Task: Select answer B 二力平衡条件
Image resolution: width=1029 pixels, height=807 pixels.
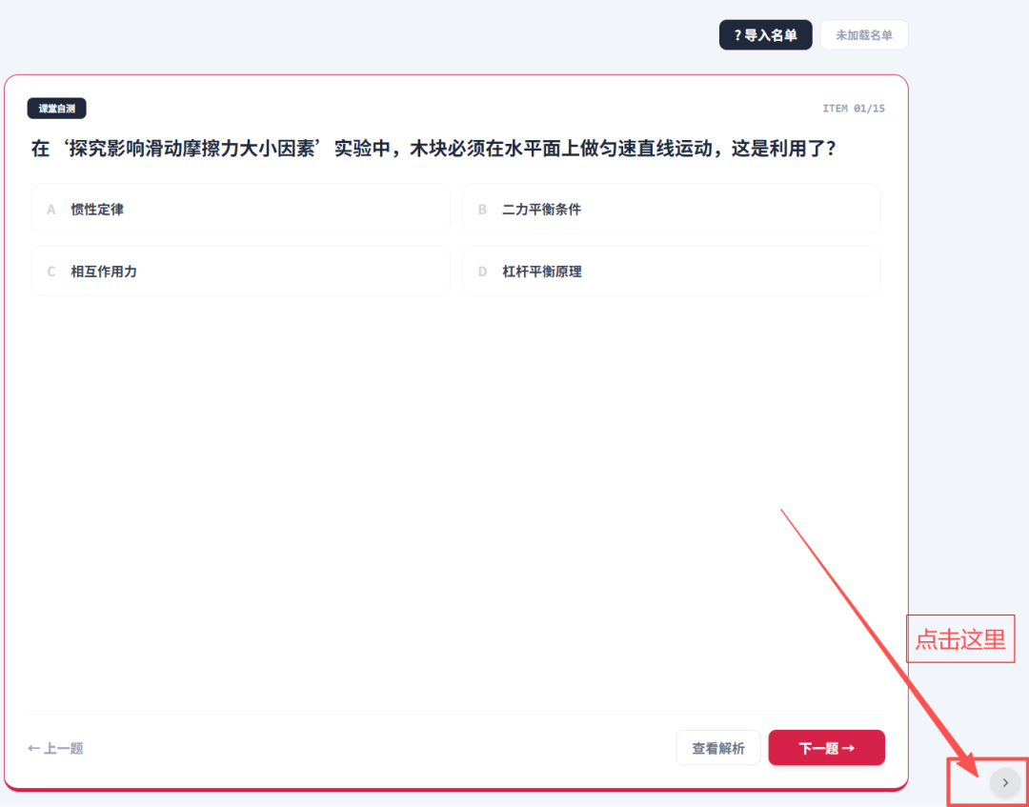Action: click(x=671, y=209)
